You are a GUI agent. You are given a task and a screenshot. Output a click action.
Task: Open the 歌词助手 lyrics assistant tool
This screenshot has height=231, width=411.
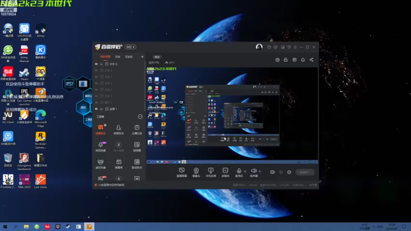(137, 164)
